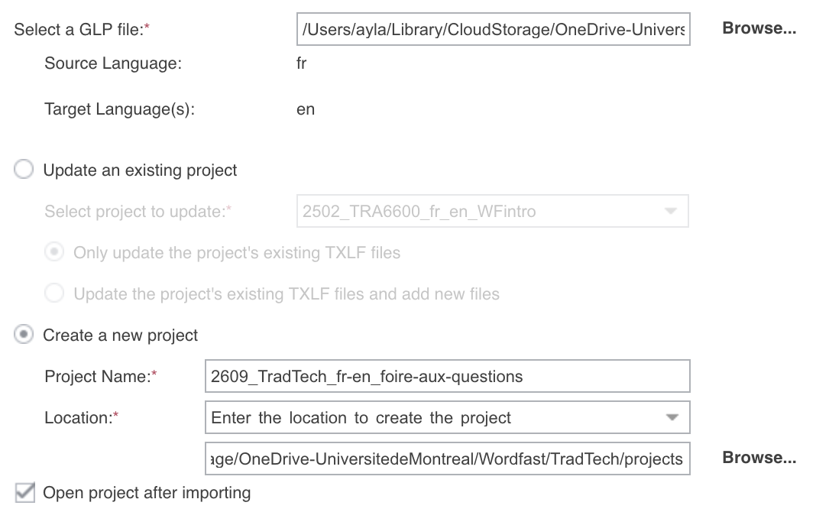Click the target language value 'en'
Image resolution: width=816 pixels, height=512 pixels.
tap(306, 109)
